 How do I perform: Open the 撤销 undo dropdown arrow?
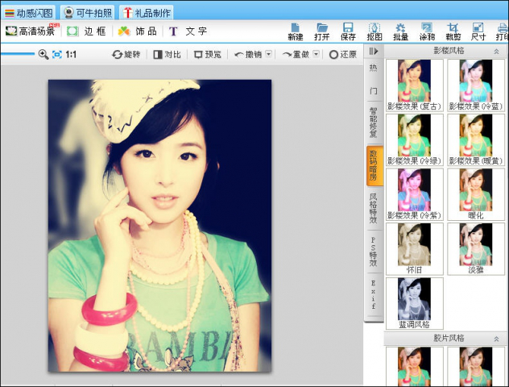[268, 54]
